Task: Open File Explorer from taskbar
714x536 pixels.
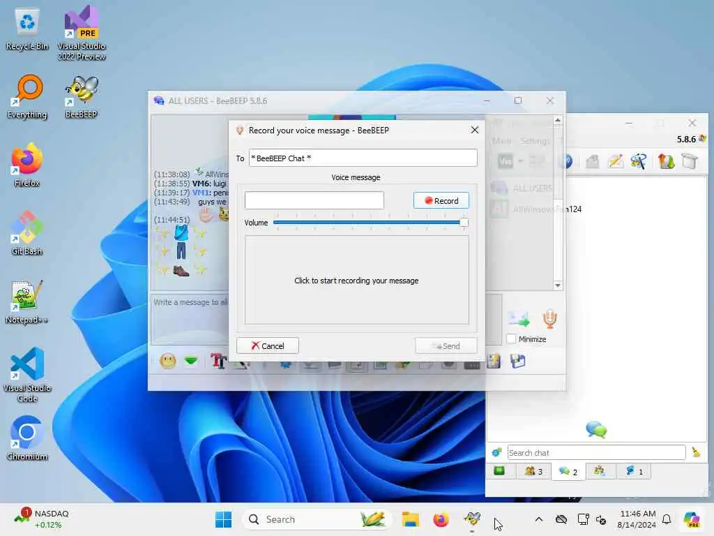Action: click(x=410, y=519)
